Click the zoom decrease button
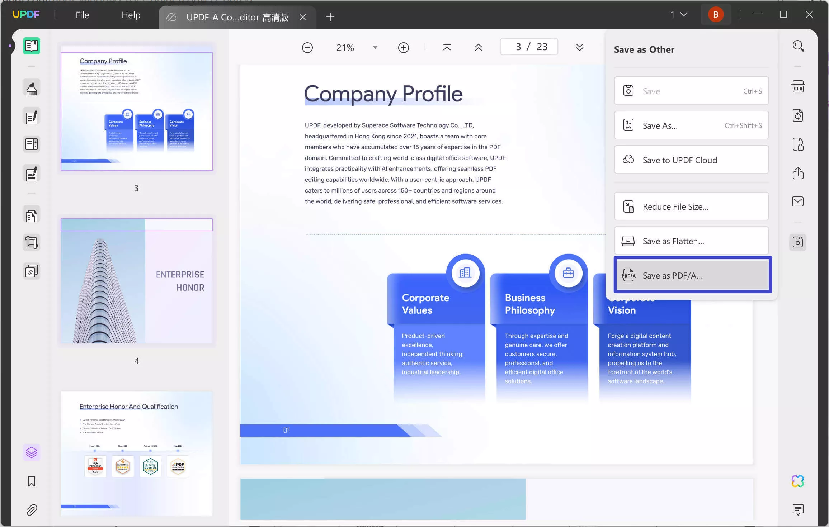 point(307,47)
